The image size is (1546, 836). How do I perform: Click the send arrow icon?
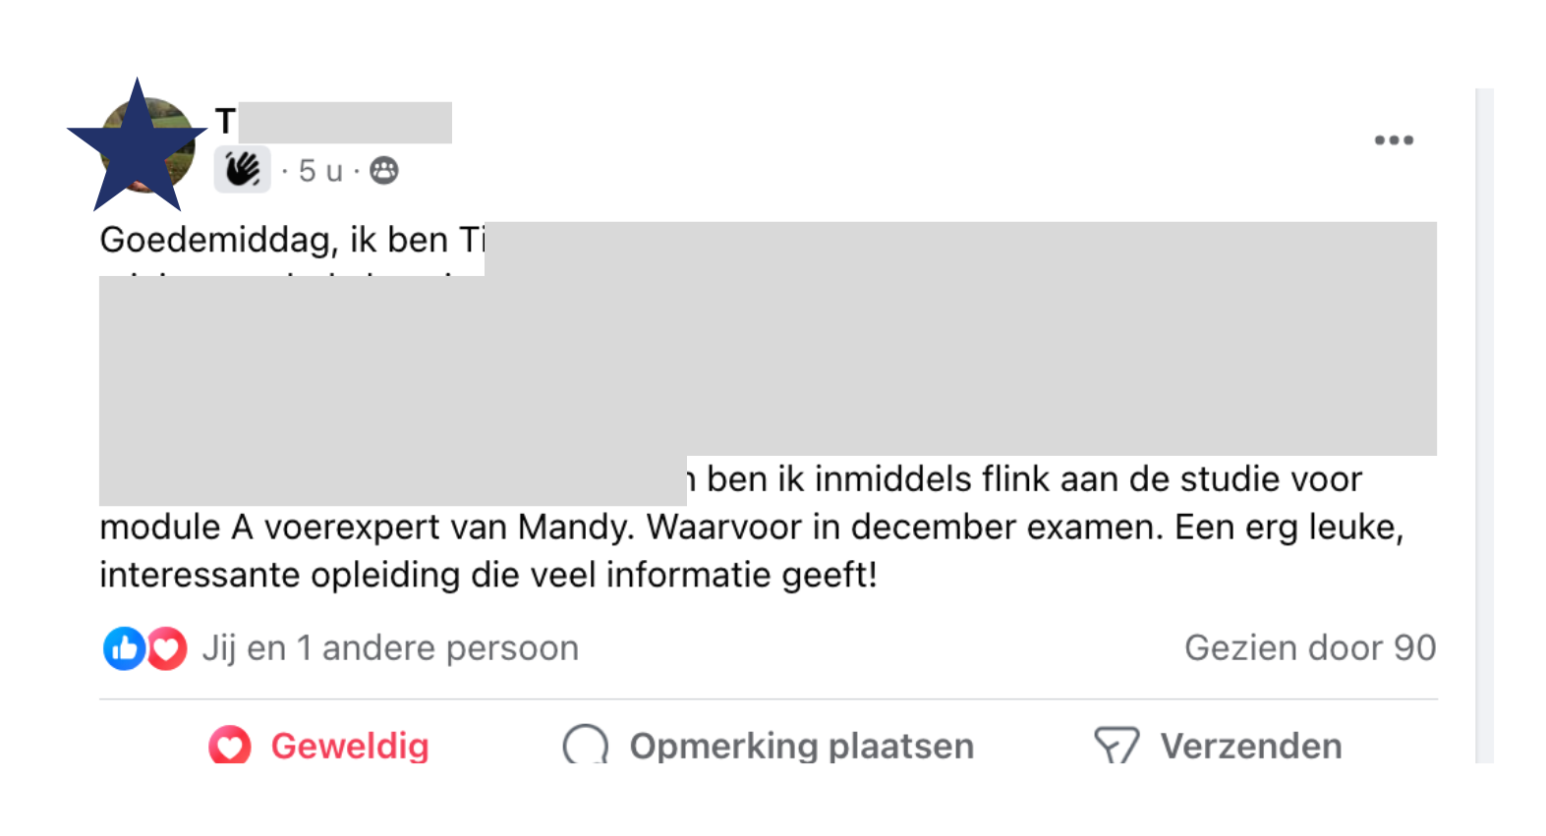point(1117,746)
